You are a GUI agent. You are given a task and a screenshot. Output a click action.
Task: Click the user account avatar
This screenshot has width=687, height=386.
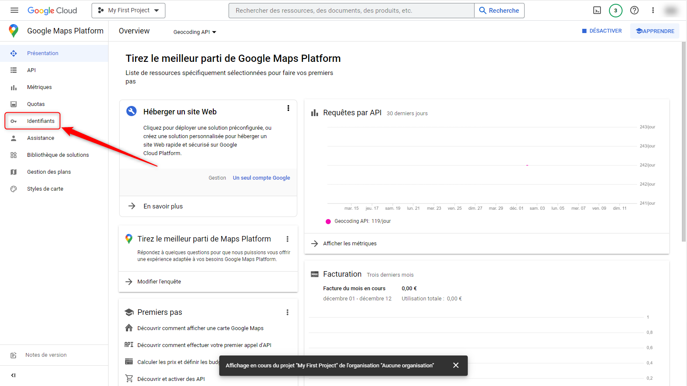[x=671, y=11]
